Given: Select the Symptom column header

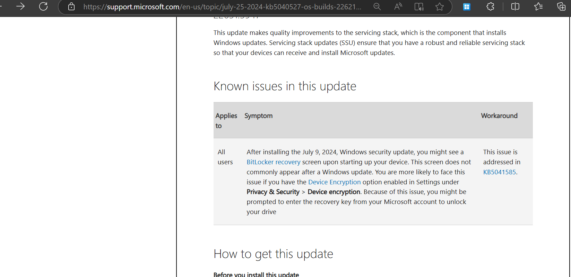Looking at the screenshot, I should coord(259,116).
